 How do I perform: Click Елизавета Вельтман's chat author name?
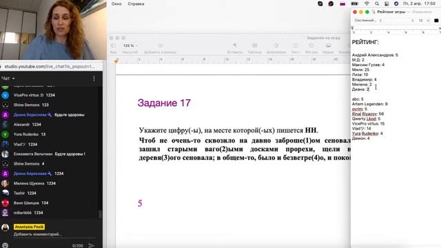[33, 154]
